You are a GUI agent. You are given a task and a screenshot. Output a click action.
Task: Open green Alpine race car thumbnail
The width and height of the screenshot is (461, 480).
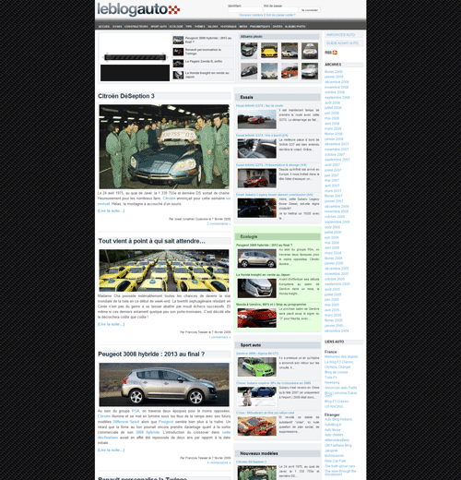tap(257, 366)
